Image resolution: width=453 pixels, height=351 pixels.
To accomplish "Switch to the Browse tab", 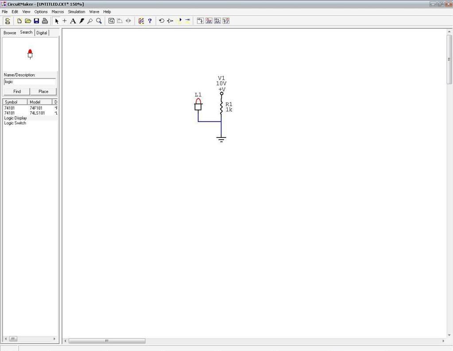I will click(9, 32).
